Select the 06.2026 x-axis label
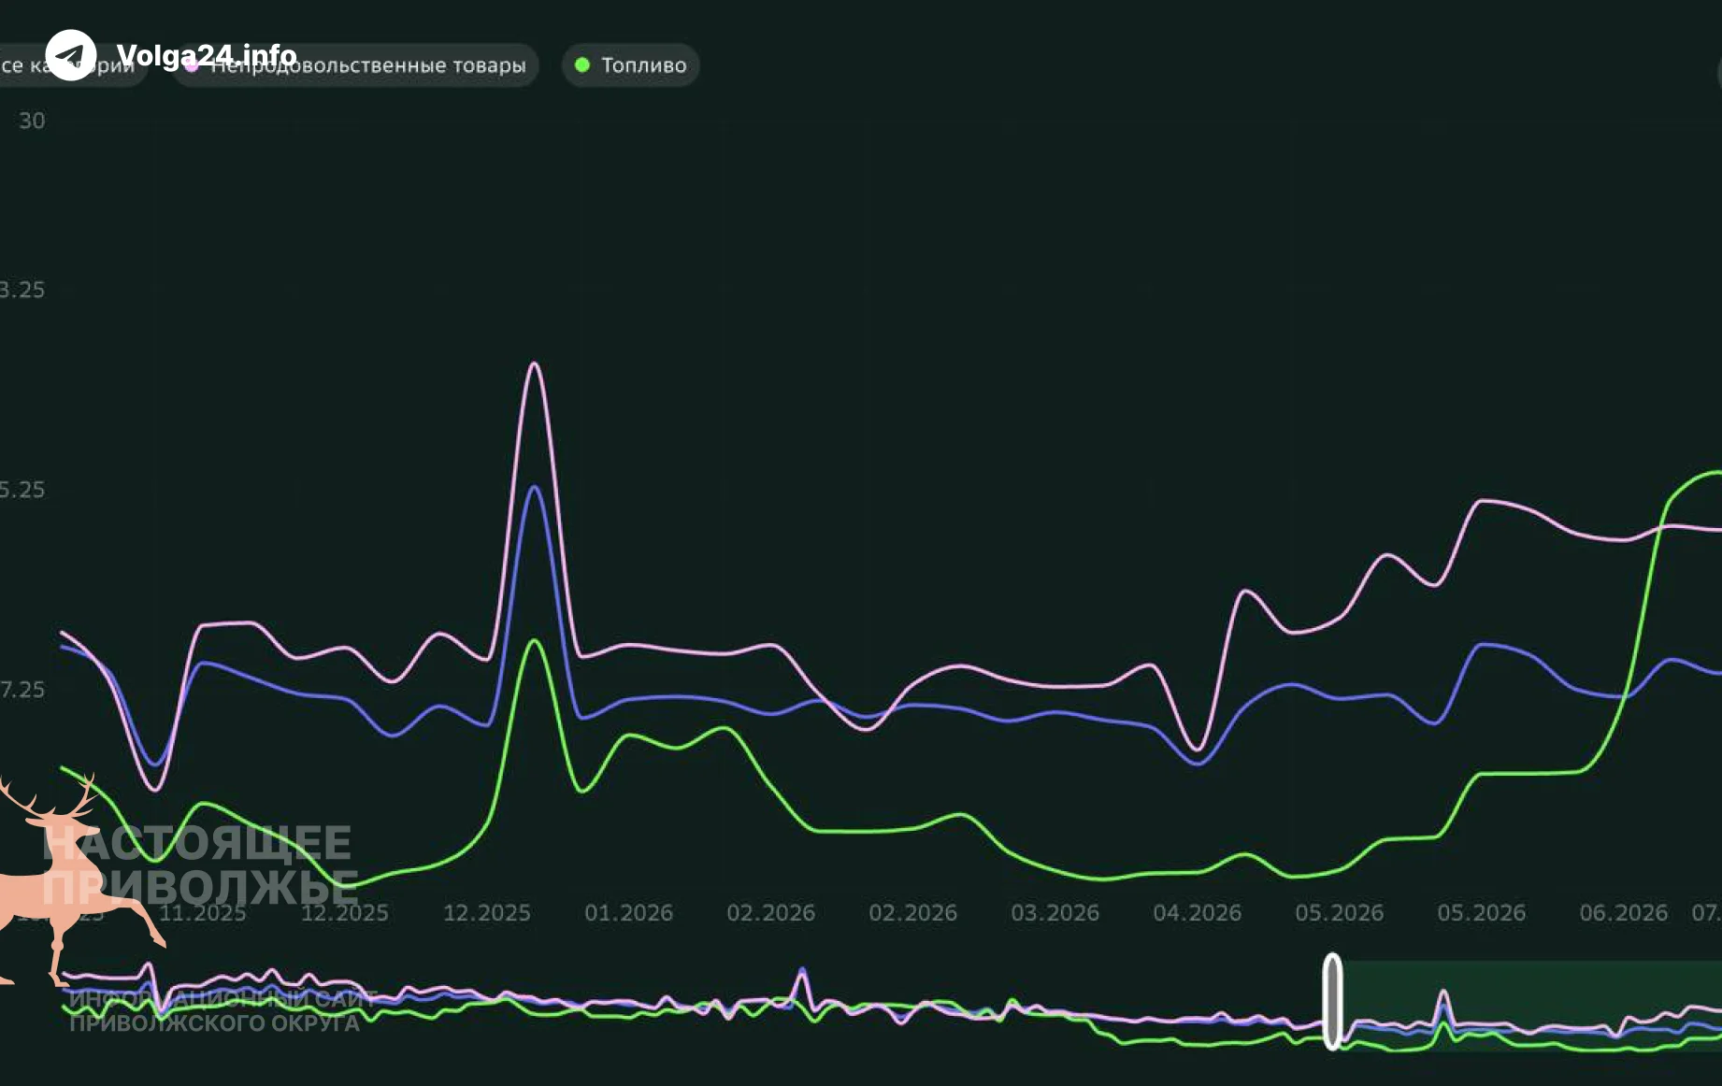 (x=1623, y=912)
